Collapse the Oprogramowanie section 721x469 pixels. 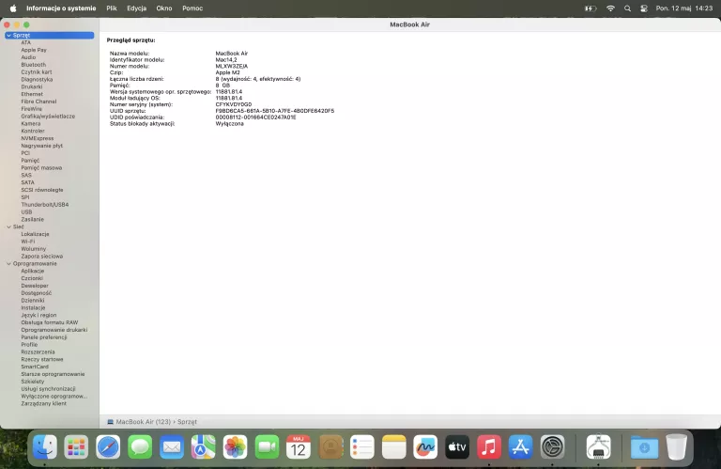8,263
